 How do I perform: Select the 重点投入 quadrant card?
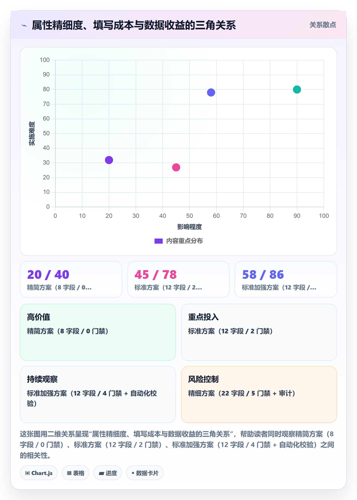click(259, 332)
